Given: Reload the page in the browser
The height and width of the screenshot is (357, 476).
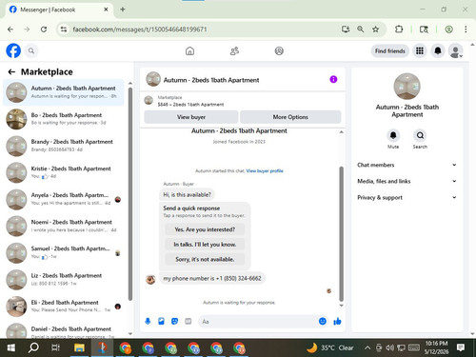Looking at the screenshot, I should pyautogui.click(x=44, y=30).
